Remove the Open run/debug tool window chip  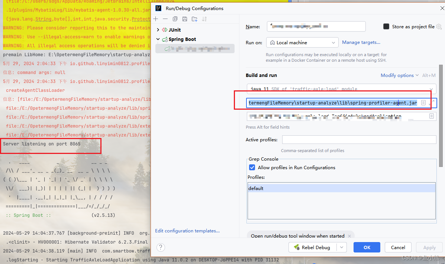pyautogui.click(x=349, y=236)
